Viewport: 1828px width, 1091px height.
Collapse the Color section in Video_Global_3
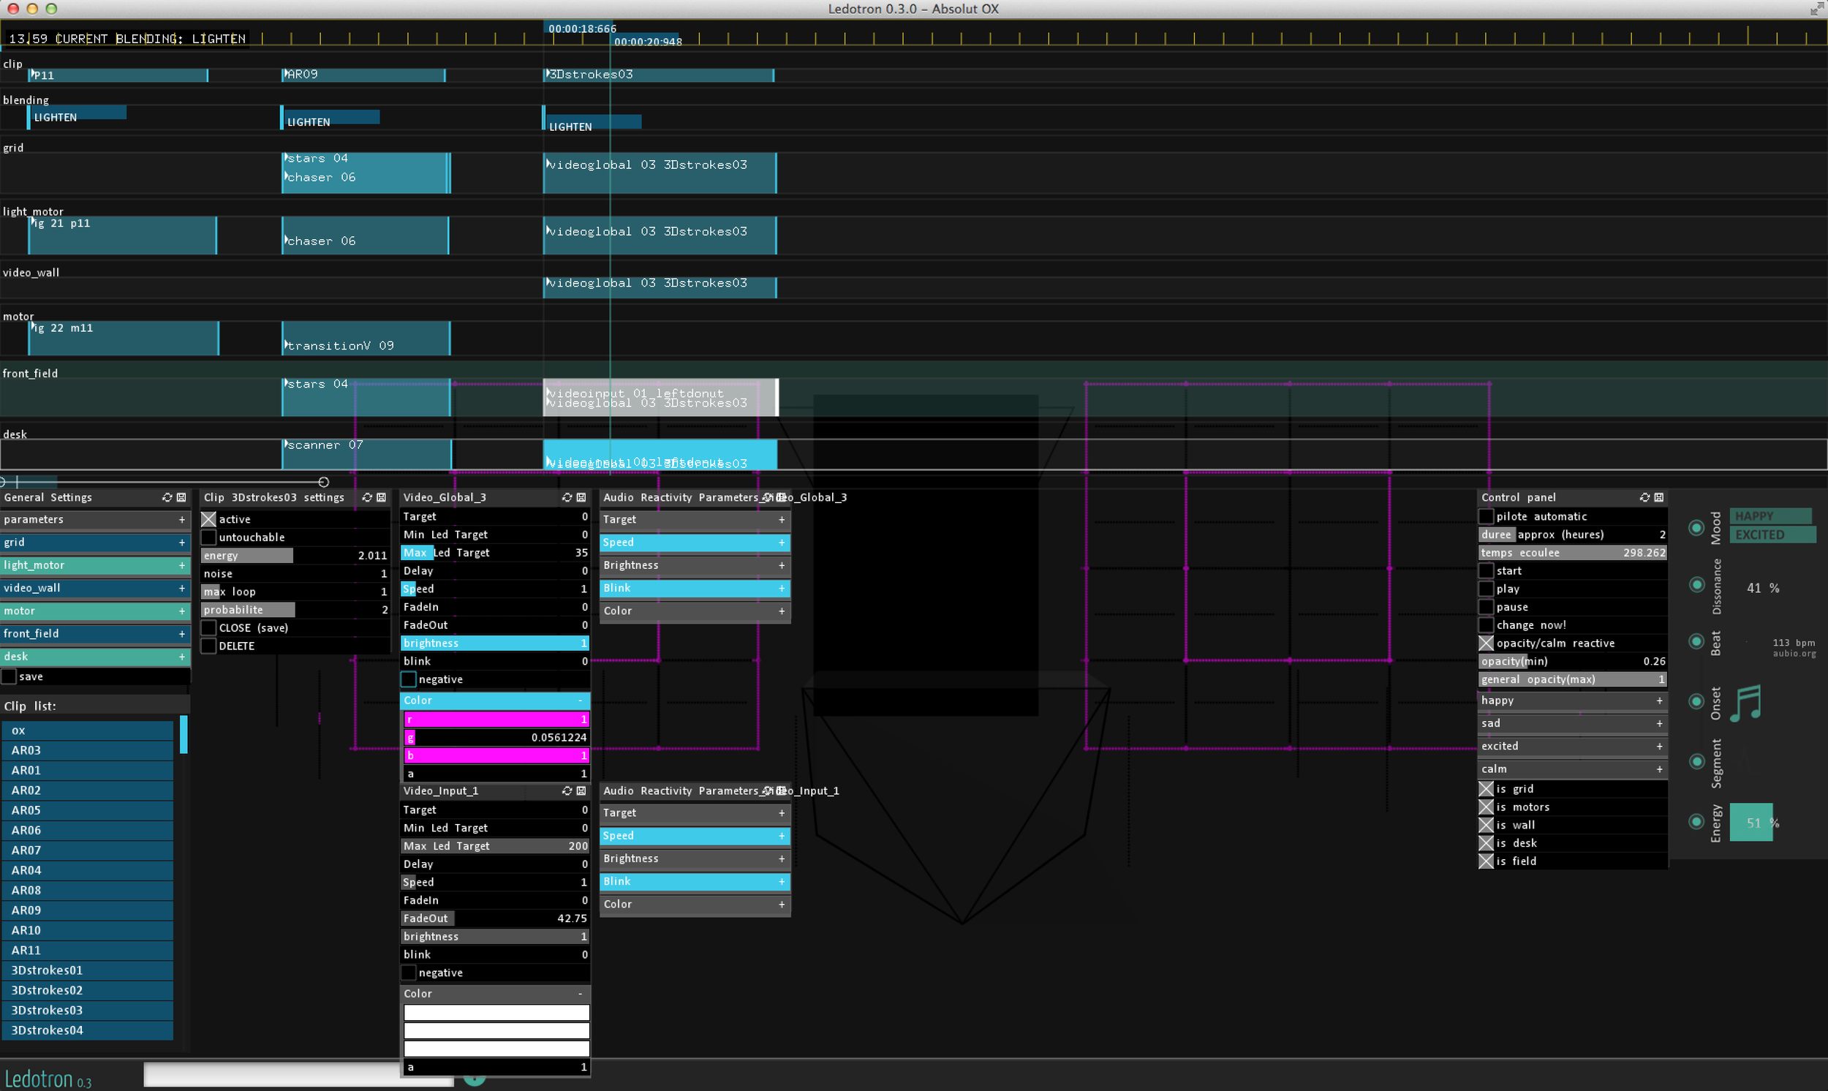(495, 701)
